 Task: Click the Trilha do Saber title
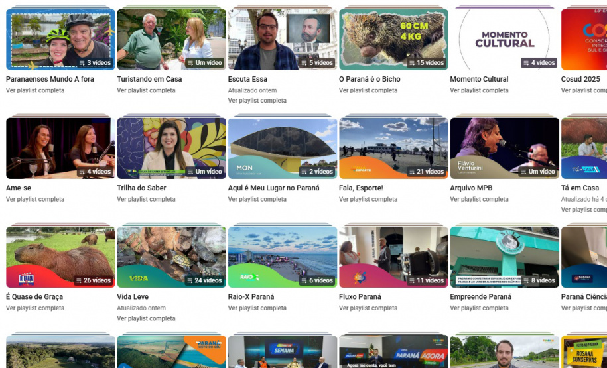pos(142,188)
